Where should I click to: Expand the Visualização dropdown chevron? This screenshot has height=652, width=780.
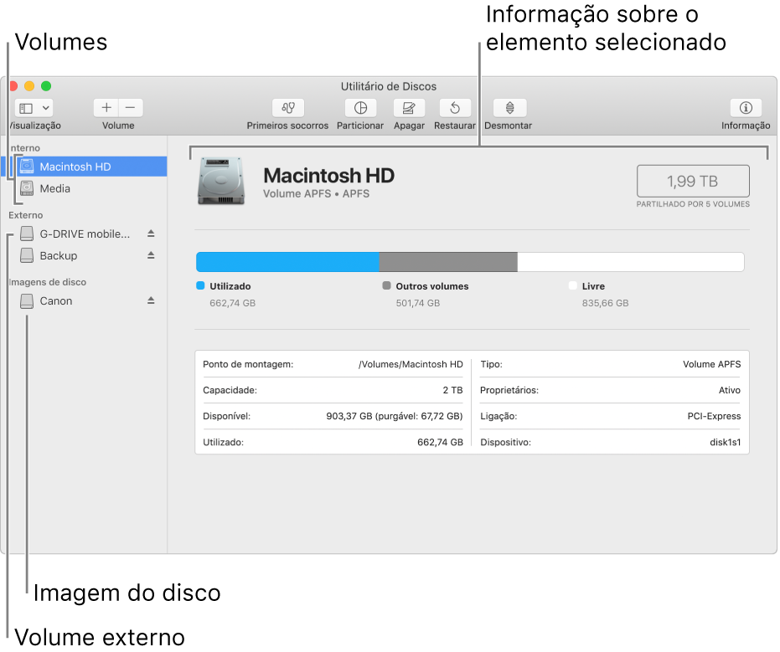click(x=45, y=108)
